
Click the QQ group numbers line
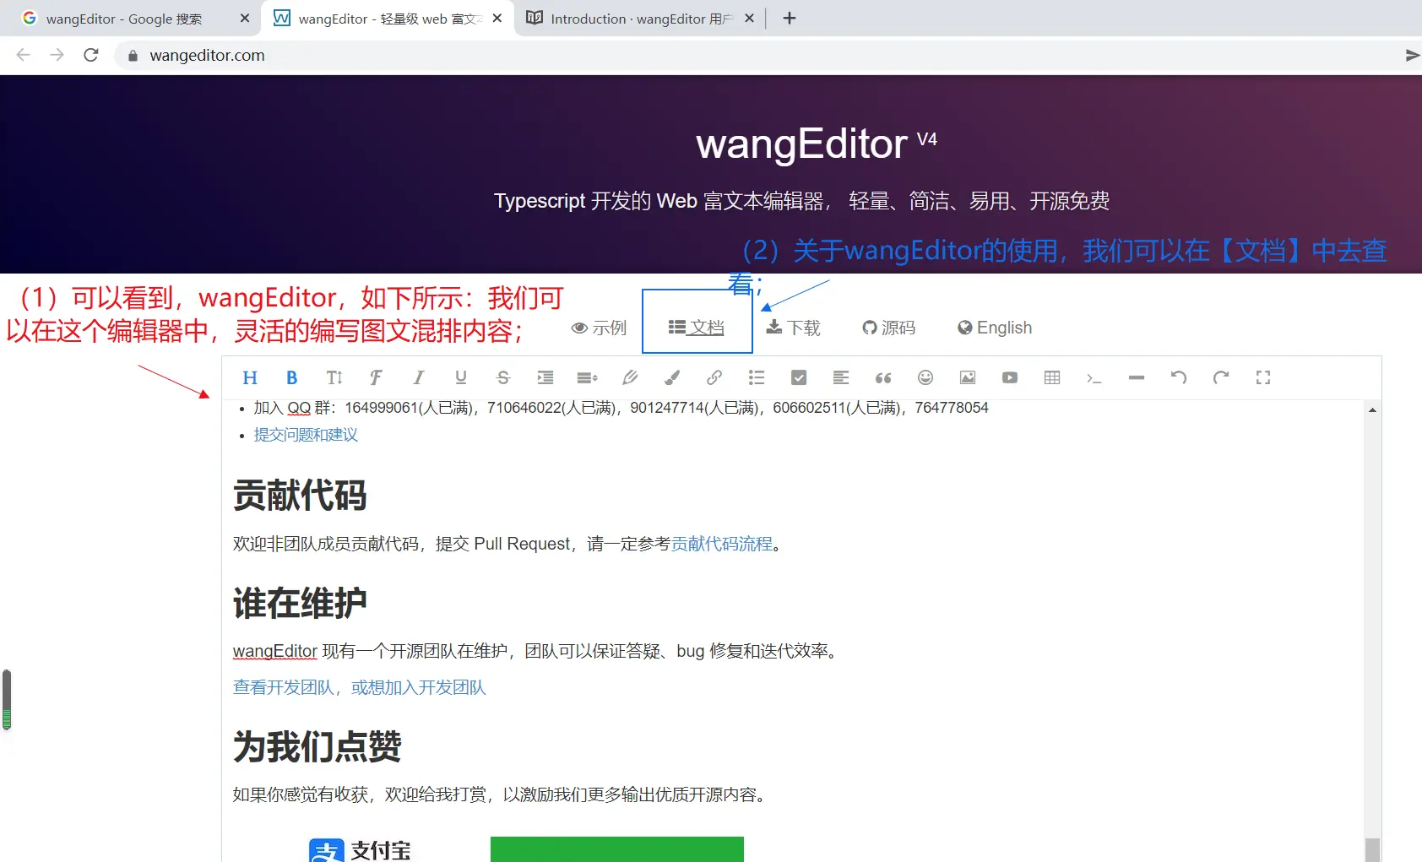tap(621, 408)
